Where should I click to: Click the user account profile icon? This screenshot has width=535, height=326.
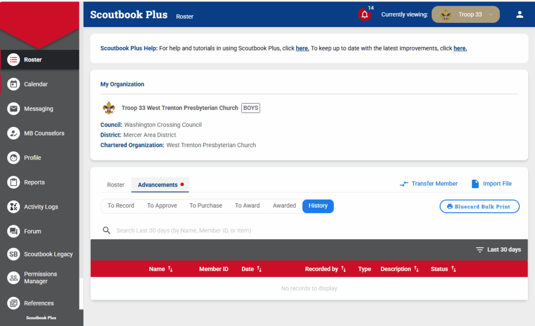coord(519,15)
